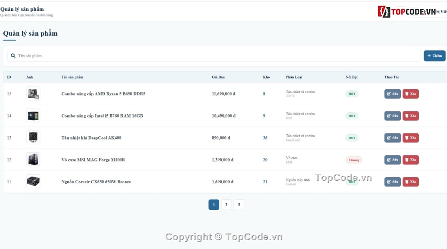This screenshot has width=447, height=249.
Task: Click Thường badge for MSI case
Action: [x=353, y=160]
